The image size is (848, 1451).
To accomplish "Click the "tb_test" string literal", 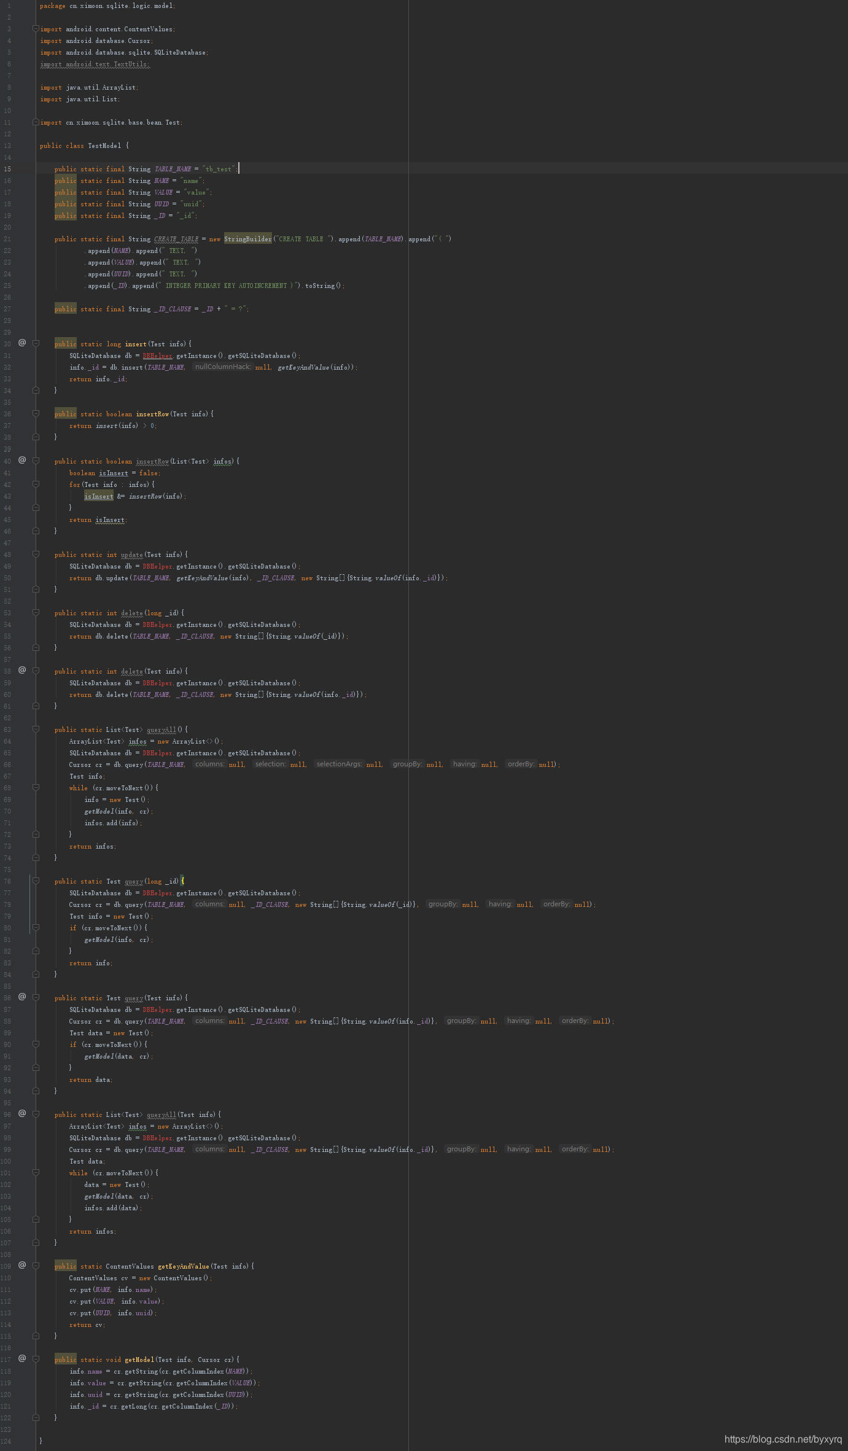I will tap(219, 169).
